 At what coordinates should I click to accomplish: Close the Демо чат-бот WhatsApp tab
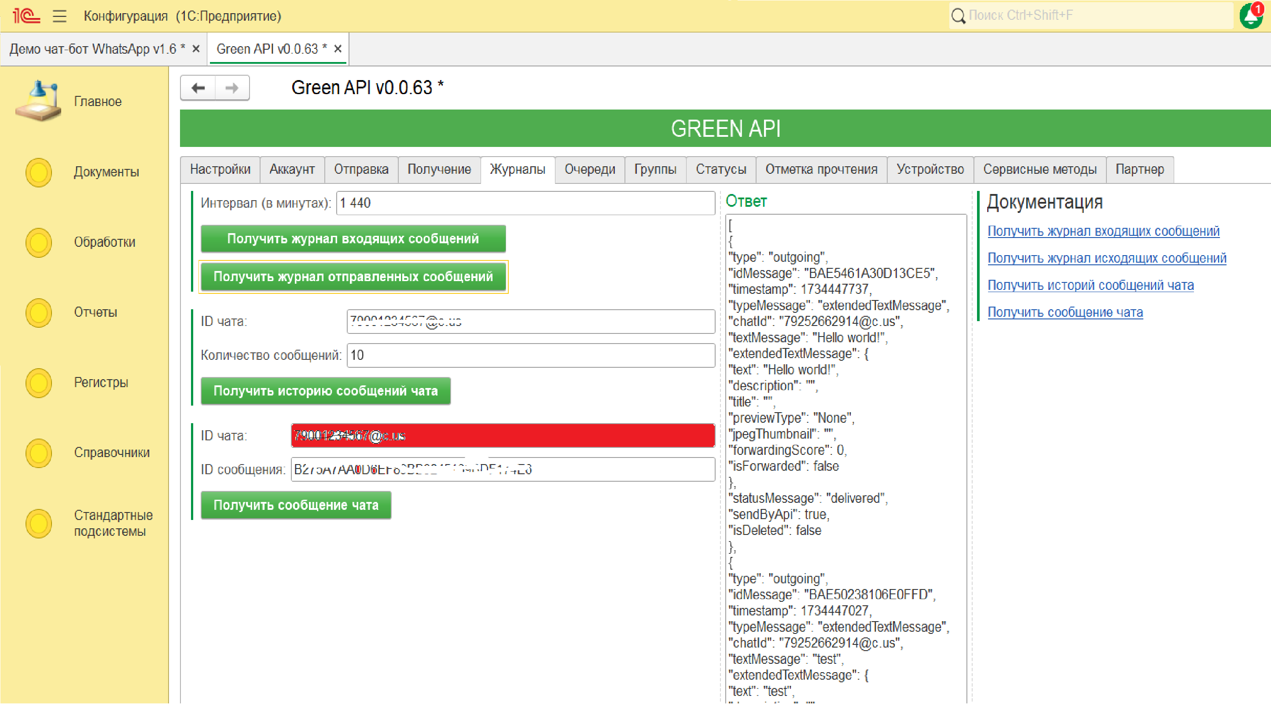(196, 49)
